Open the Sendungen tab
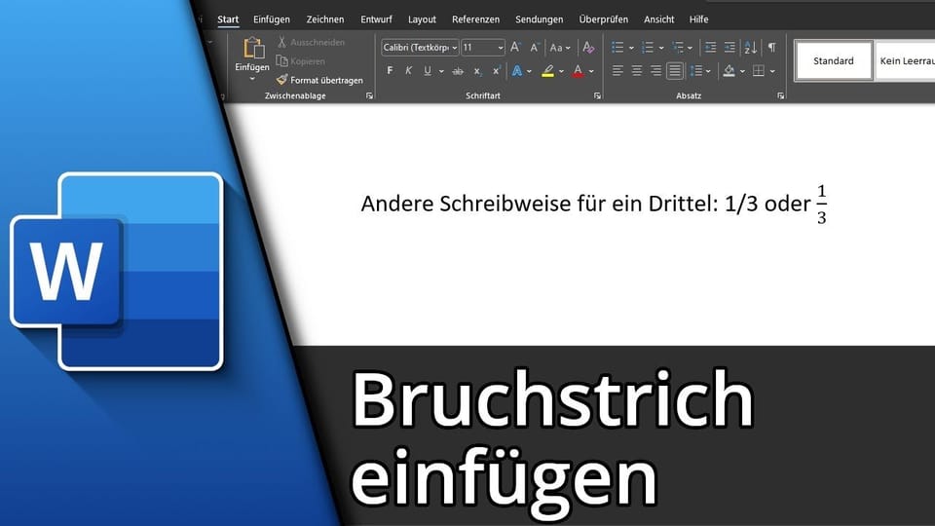The width and height of the screenshot is (935, 526). 539,19
